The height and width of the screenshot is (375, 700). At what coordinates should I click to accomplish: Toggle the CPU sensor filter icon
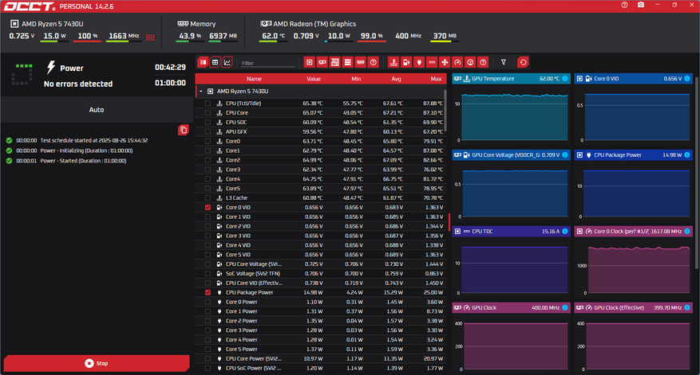click(310, 62)
